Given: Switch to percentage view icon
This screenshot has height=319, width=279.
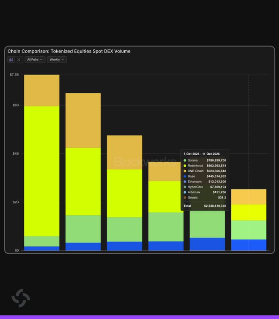Looking at the screenshot, I should point(19,60).
